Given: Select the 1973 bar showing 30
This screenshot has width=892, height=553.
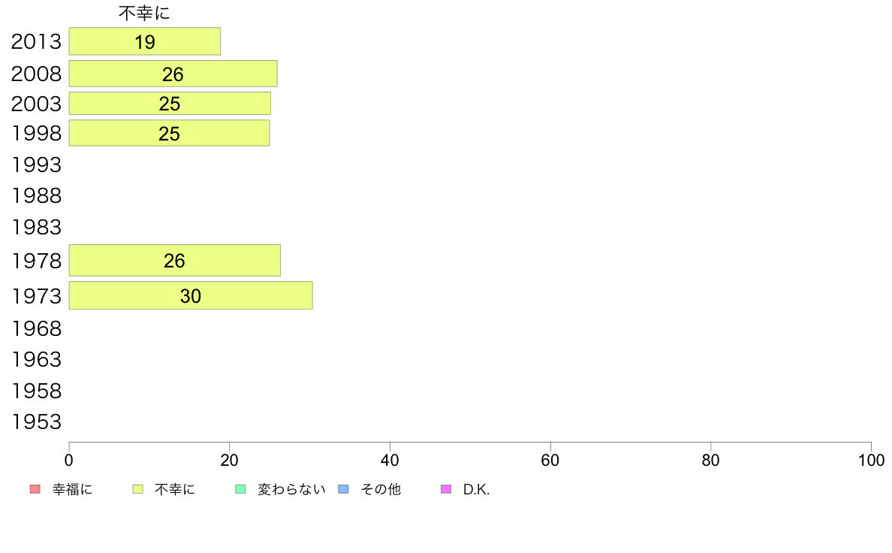Looking at the screenshot, I should [191, 295].
